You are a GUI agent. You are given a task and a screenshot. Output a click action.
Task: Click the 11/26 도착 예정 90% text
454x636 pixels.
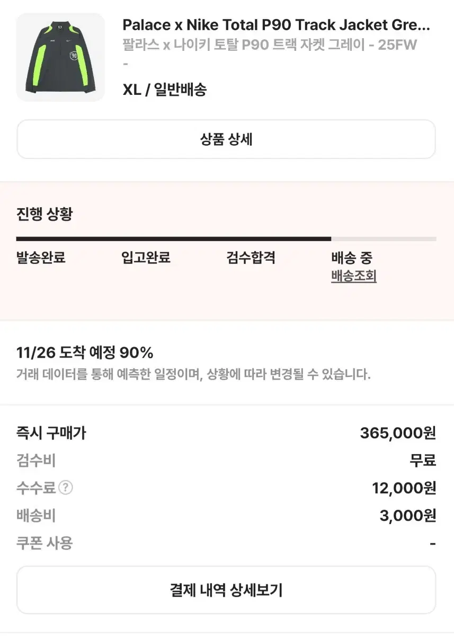pyautogui.click(x=85, y=352)
